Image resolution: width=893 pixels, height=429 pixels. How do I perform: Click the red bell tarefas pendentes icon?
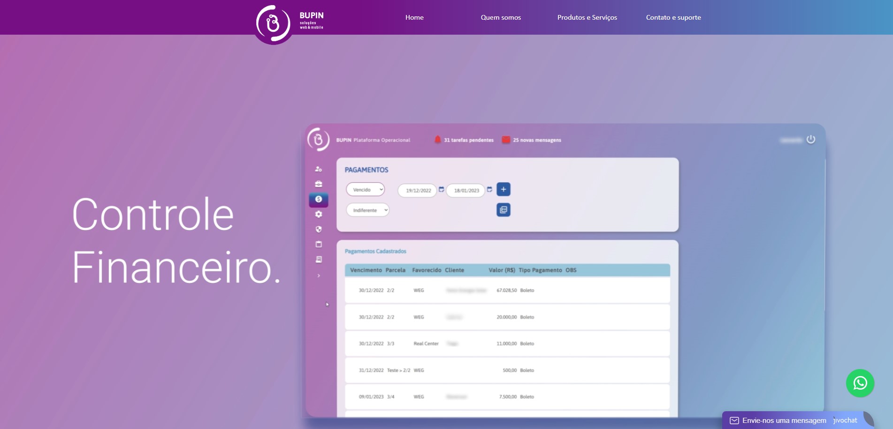pyautogui.click(x=437, y=140)
